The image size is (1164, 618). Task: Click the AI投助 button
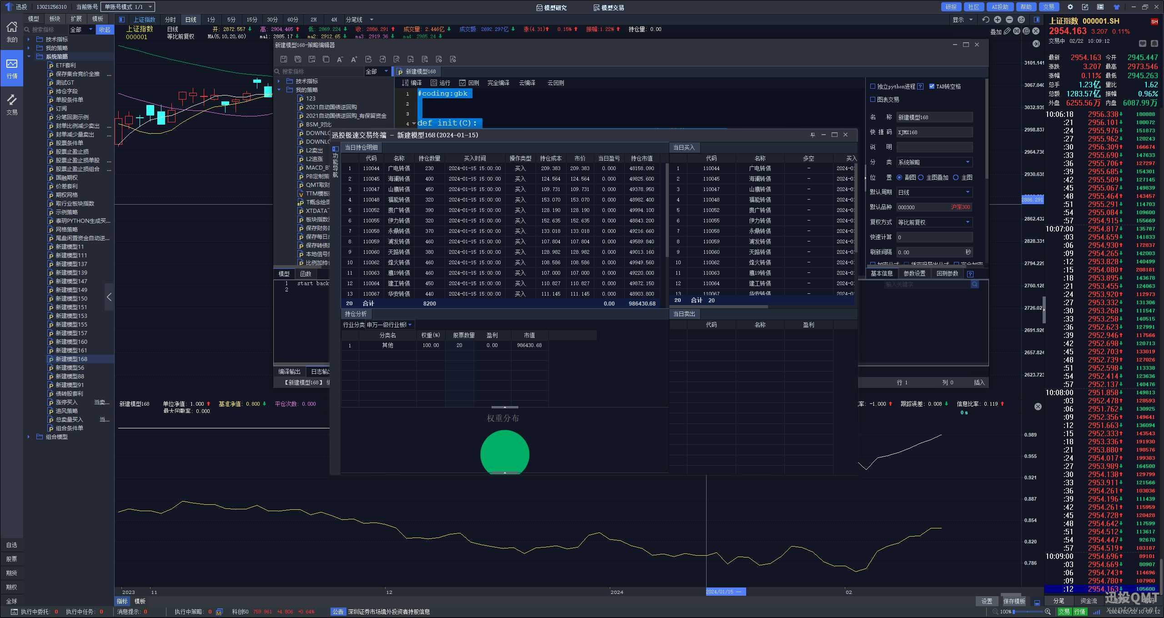1000,7
